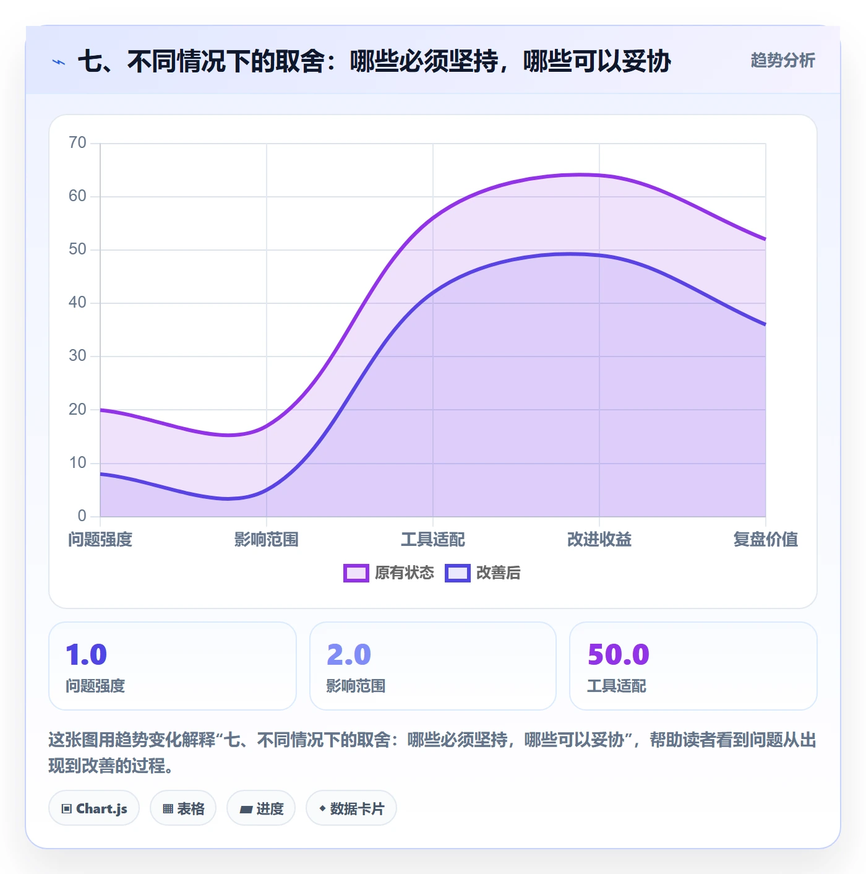The width and height of the screenshot is (866, 874).
Task: Click the square icon in the Chart.js tag
Action: [x=66, y=809]
